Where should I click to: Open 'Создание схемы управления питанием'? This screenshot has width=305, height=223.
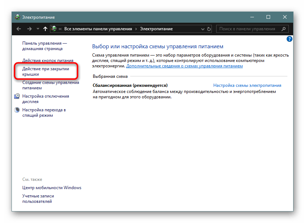pyautogui.click(x=50, y=85)
